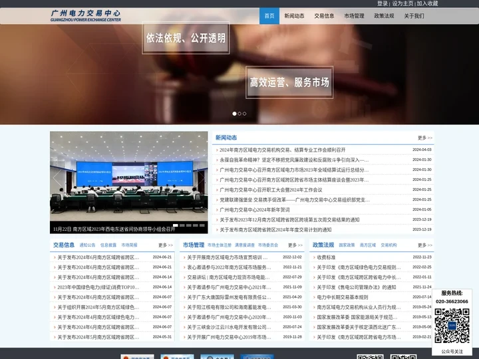The width and height of the screenshot is (479, 359).
Task: Open news 永葆自我革命精神 article
Action: (294, 160)
